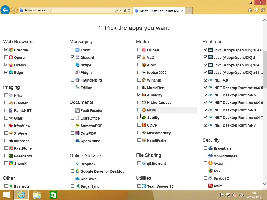Click the Malwarebytes icon
This screenshot has height=200, width=267.
tap(210, 156)
